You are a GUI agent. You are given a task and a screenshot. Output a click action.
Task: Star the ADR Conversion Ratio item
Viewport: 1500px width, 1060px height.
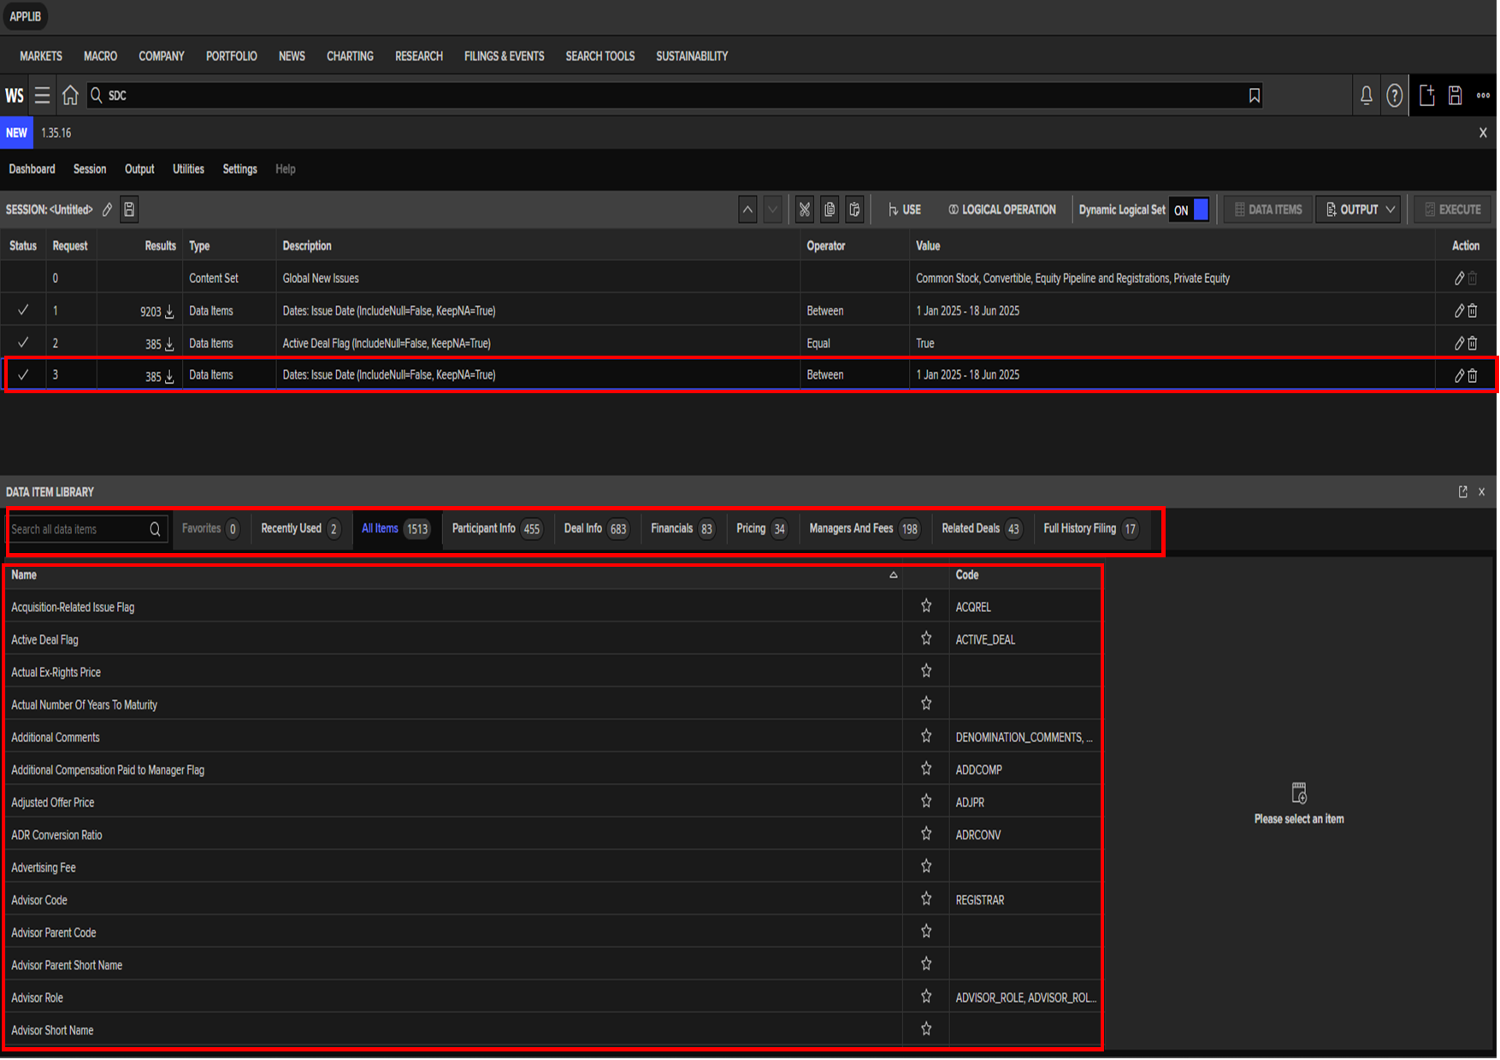(926, 834)
